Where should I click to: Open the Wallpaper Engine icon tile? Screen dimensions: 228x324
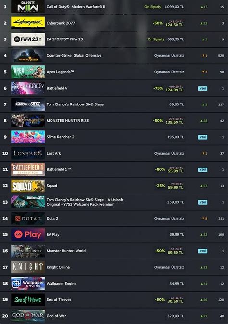coord(28,283)
